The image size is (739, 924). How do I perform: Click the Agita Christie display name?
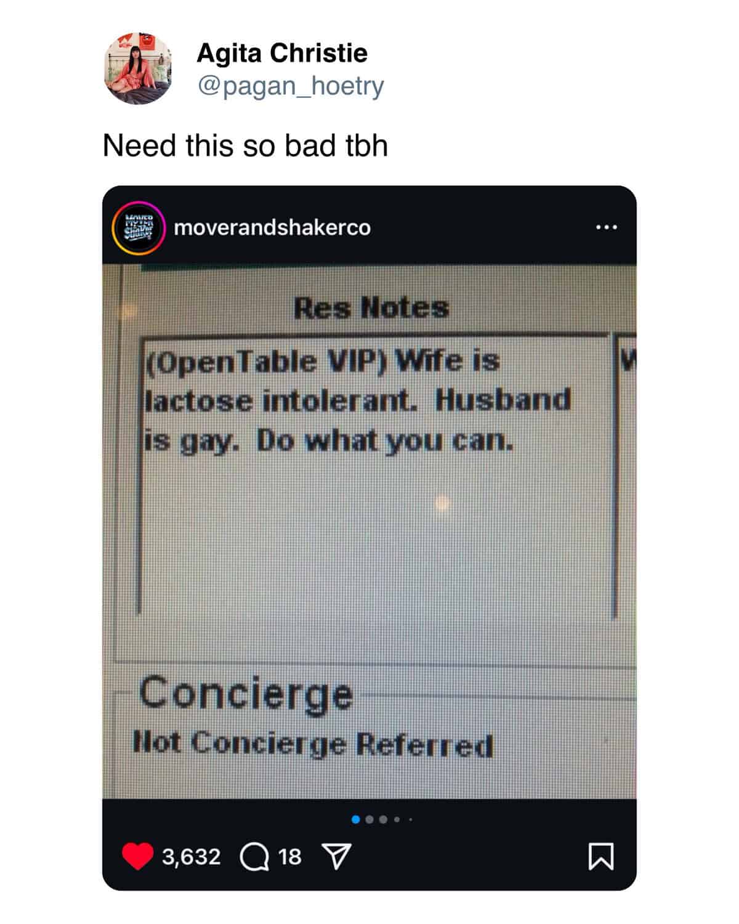(282, 53)
